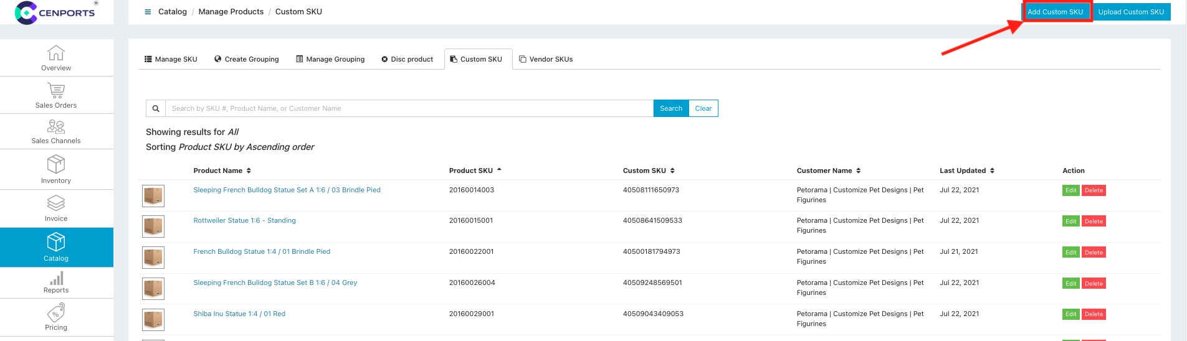Toggle the hamburger menu beside Catalog
Image resolution: width=1187 pixels, height=341 pixels.
click(x=148, y=12)
